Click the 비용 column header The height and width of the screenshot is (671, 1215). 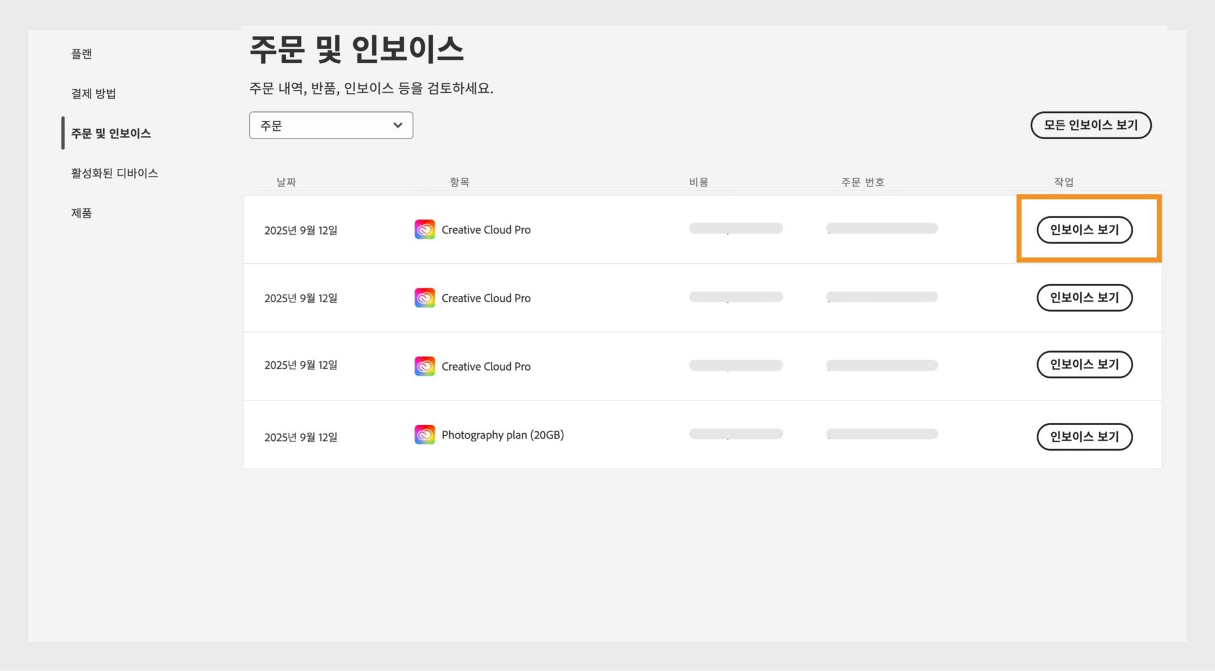point(699,182)
